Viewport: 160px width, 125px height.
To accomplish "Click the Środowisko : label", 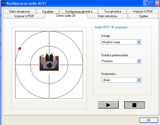I will pyautogui.click(x=109, y=74).
